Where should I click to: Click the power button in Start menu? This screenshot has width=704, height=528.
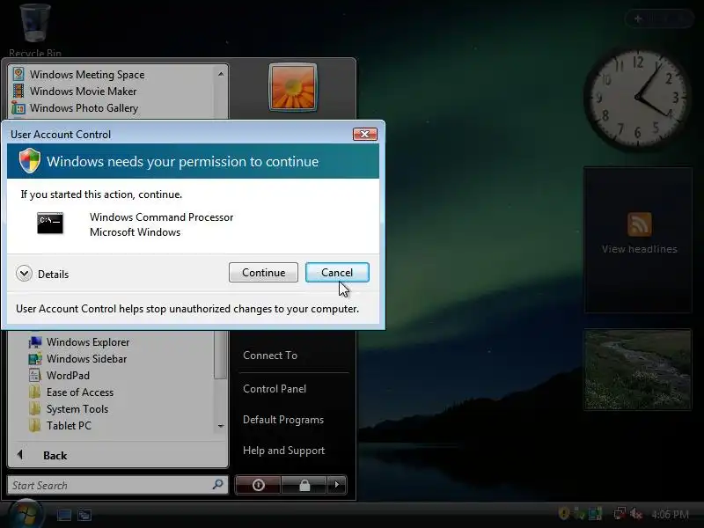(258, 485)
